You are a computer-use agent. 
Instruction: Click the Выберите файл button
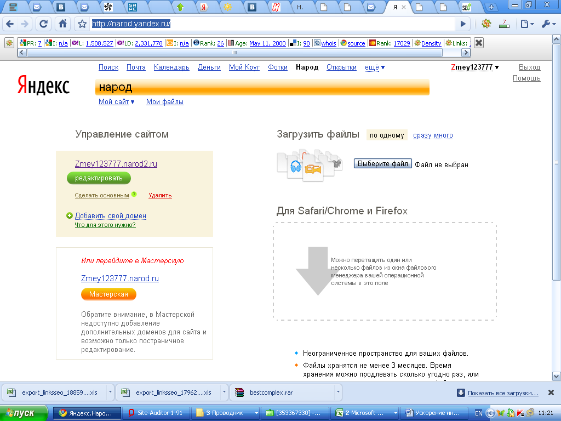coord(383,163)
